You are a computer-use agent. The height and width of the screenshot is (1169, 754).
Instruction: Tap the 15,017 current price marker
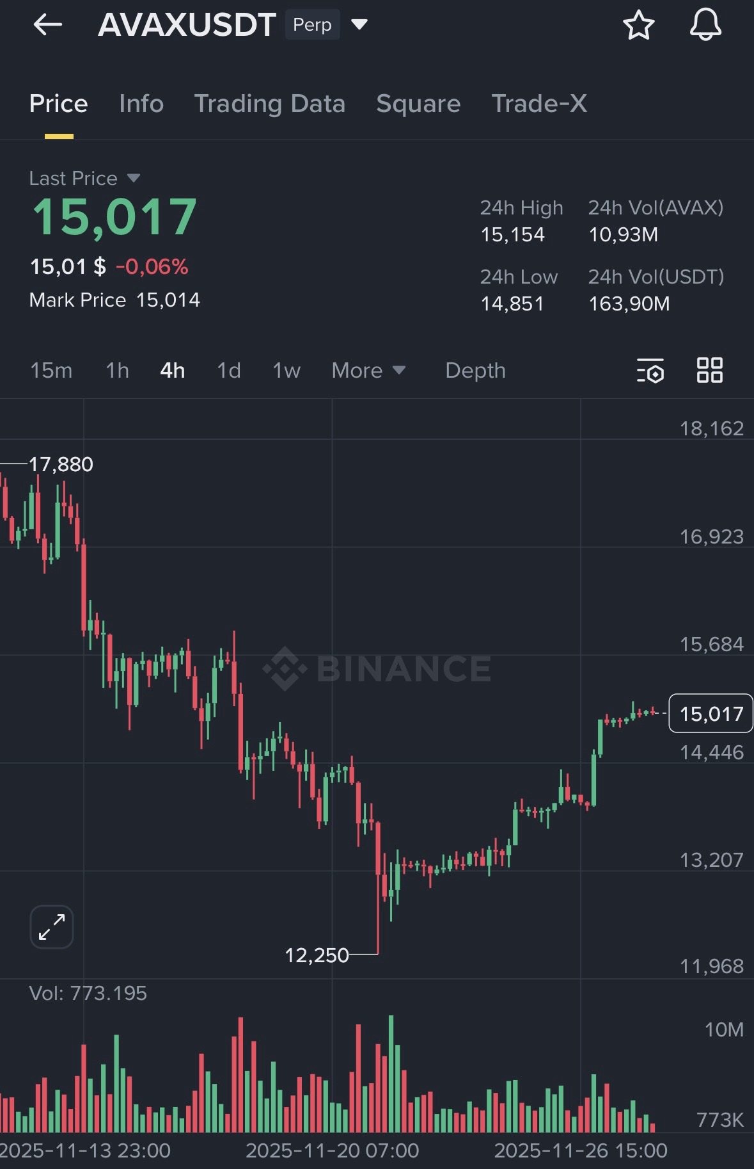point(711,713)
